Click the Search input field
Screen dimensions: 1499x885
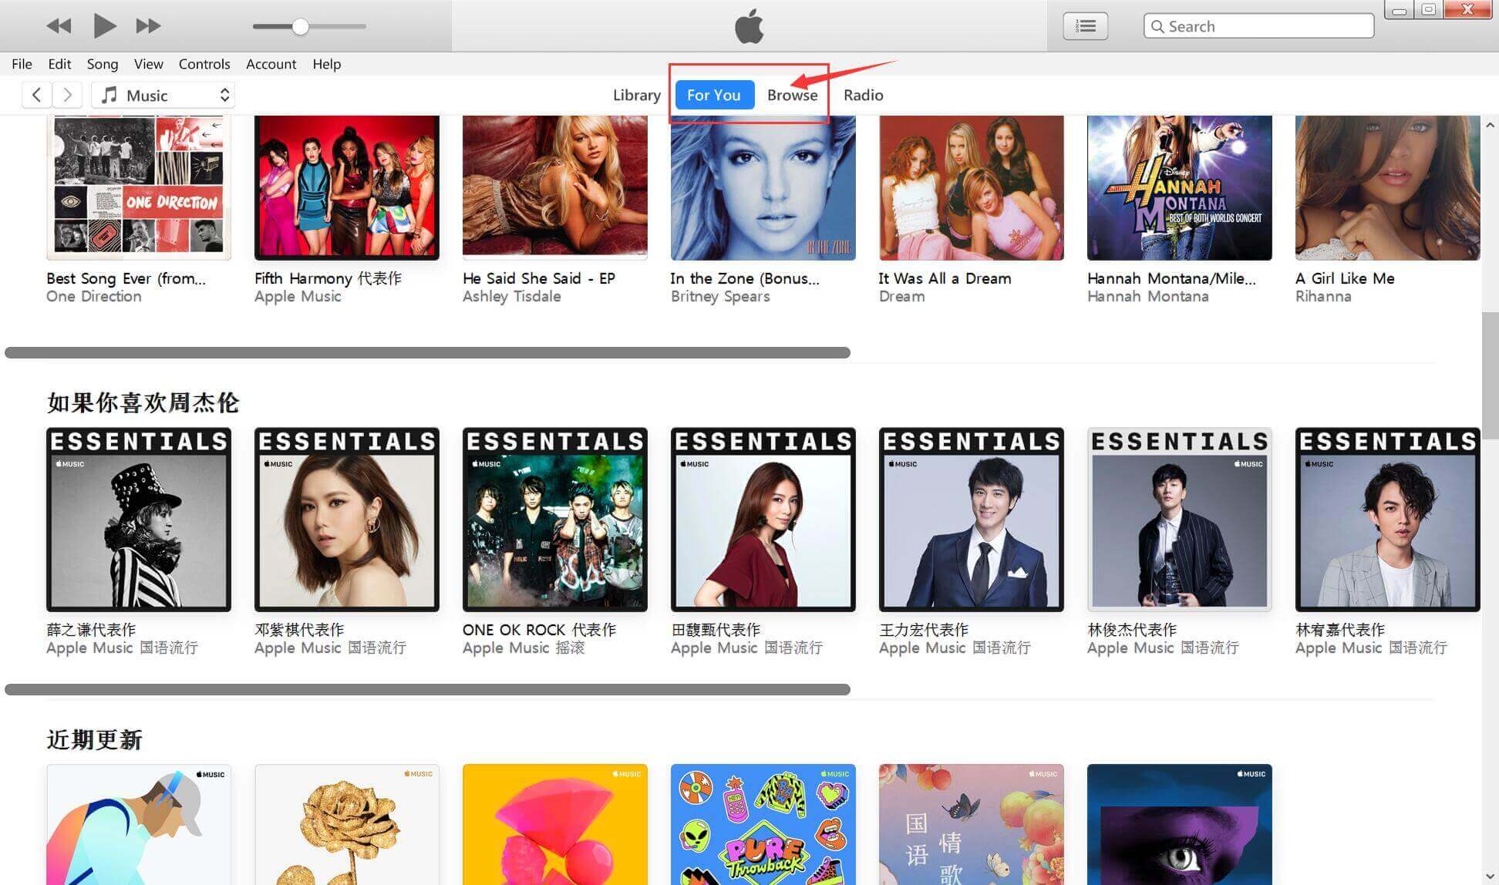click(1259, 24)
